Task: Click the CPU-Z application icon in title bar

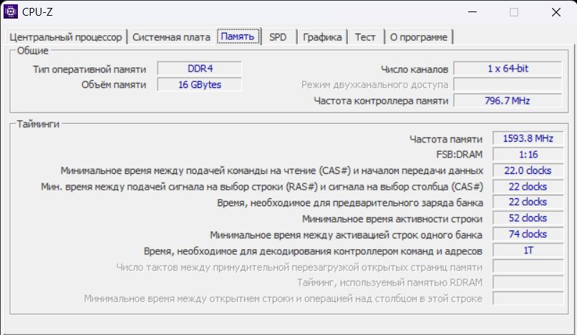Action: pos(11,11)
